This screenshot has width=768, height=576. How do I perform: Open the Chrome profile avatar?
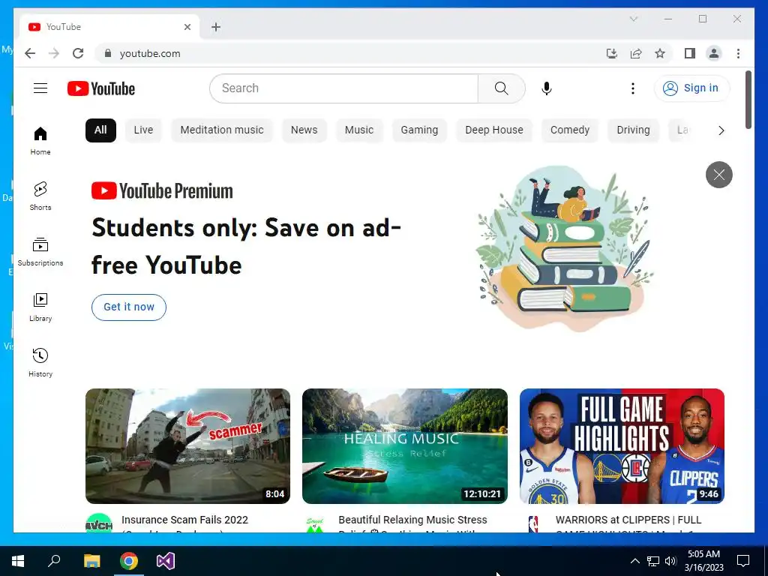(714, 53)
